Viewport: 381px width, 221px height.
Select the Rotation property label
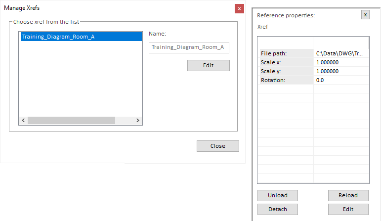286,80
